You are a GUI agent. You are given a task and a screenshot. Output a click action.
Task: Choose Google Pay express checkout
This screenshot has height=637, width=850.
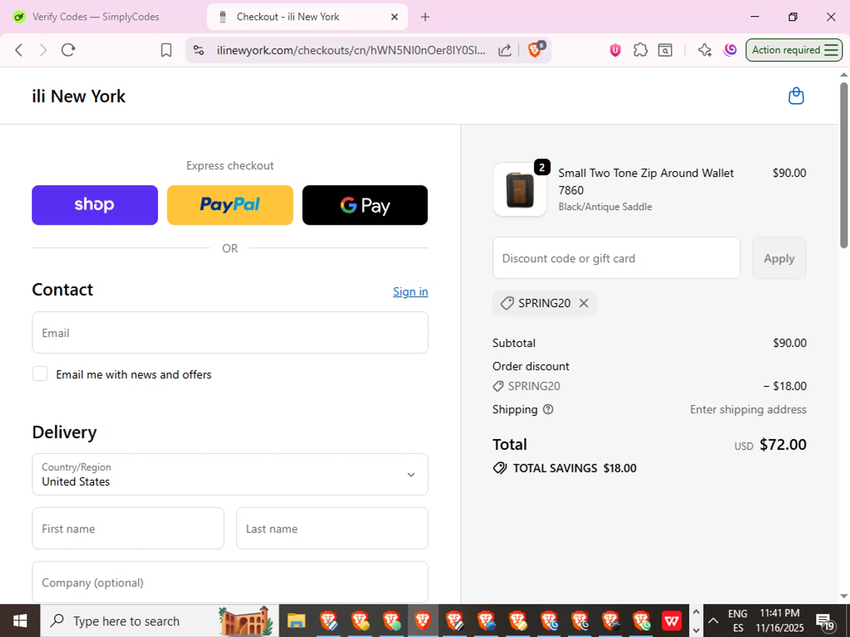point(365,205)
